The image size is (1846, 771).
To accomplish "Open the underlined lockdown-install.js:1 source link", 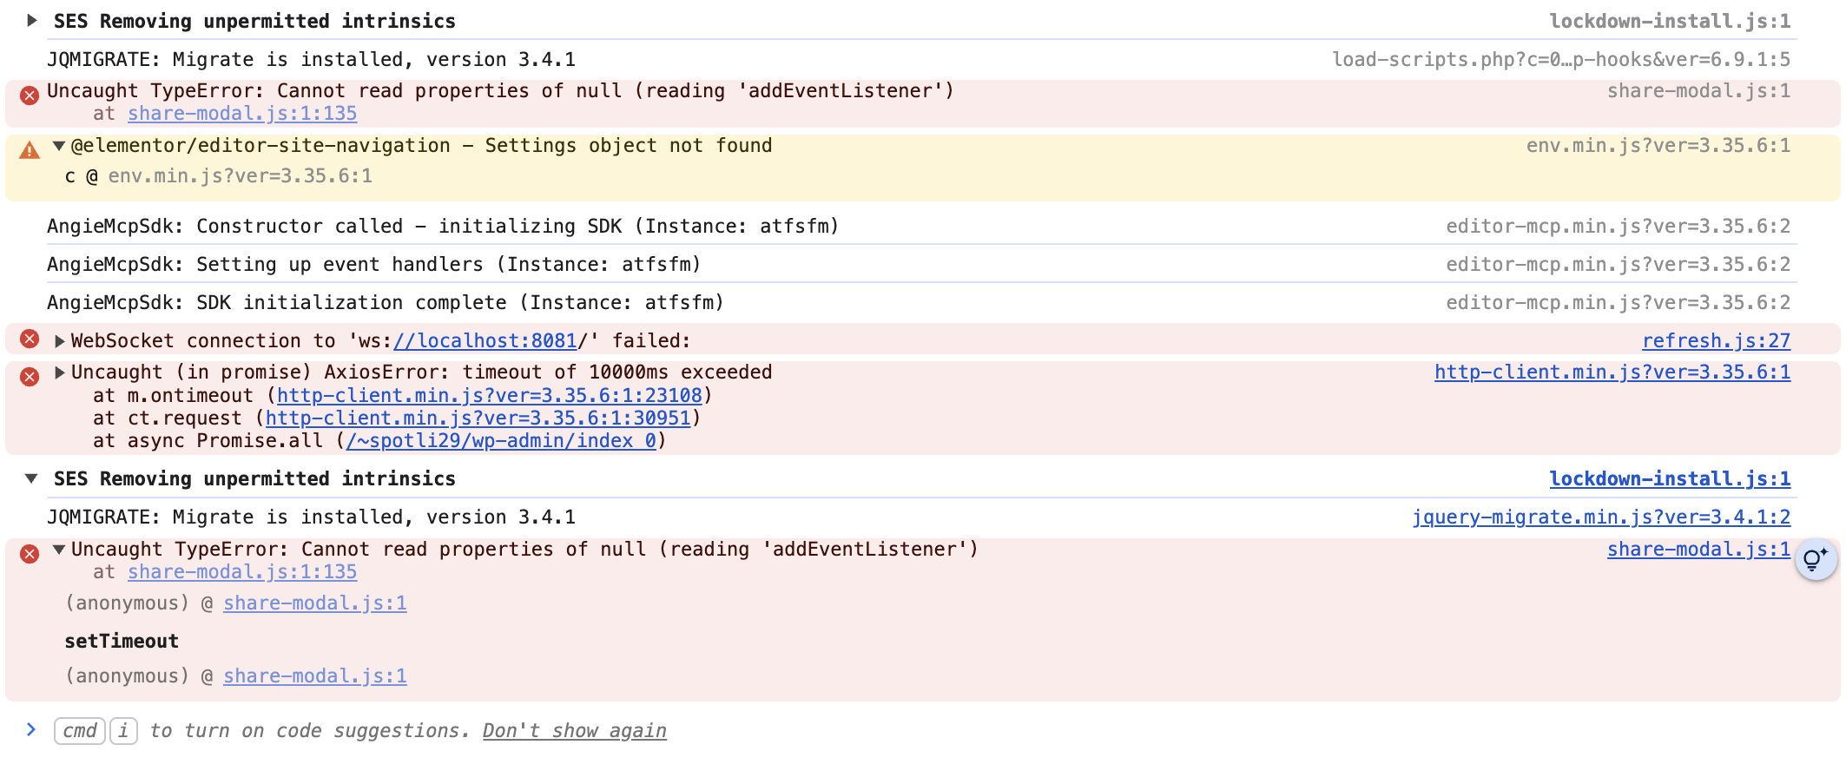I will 1670,479.
